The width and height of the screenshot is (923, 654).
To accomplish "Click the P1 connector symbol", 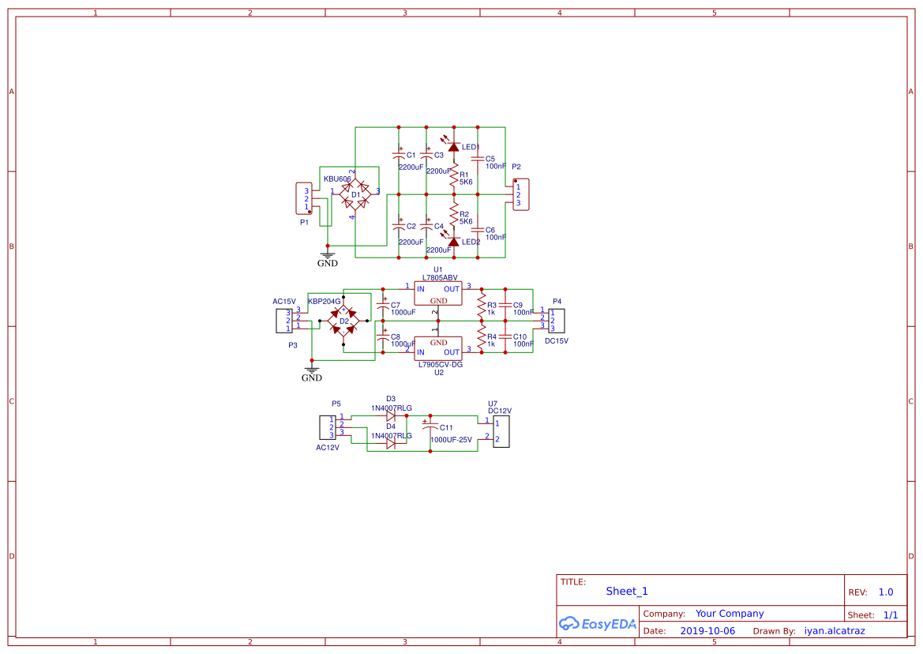I will 304,198.
